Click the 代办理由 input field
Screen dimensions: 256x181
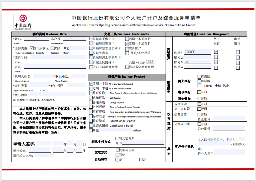click(x=58, y=94)
